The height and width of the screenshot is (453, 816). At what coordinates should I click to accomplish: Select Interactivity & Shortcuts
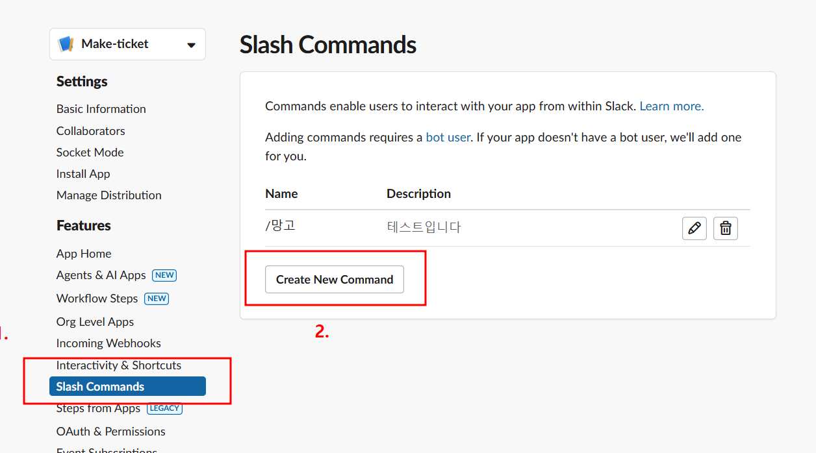tap(119, 365)
